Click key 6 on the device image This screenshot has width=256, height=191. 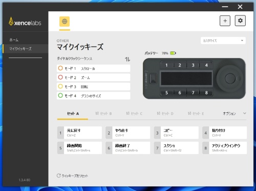180,93
